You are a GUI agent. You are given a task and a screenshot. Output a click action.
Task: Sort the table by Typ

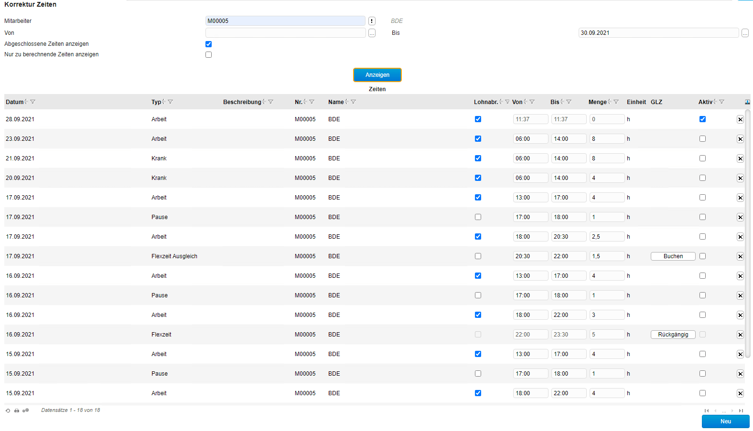click(163, 102)
